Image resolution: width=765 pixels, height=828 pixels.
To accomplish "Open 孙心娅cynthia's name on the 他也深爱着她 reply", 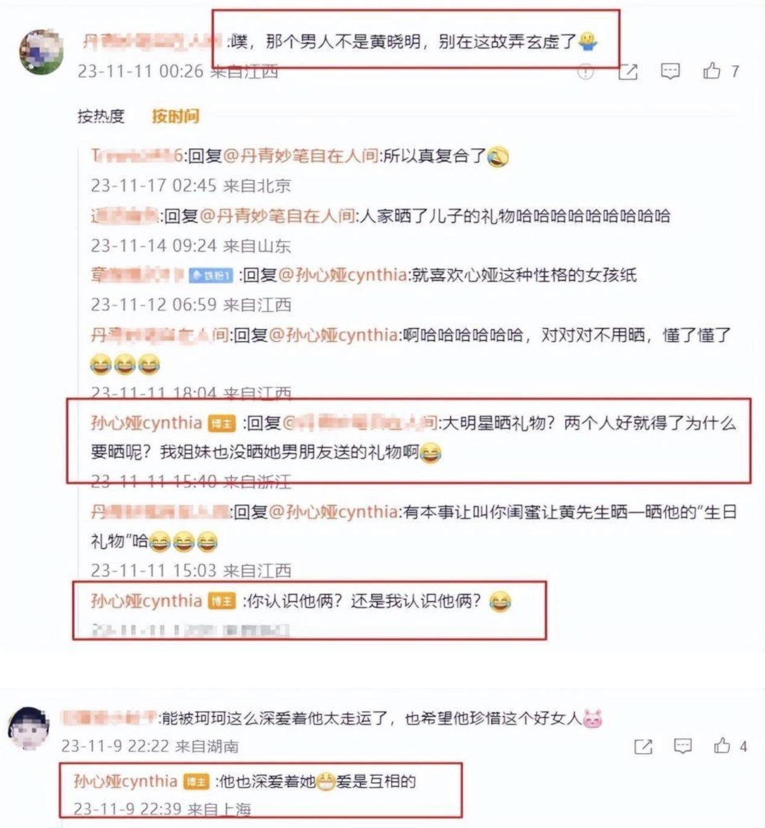I will pyautogui.click(x=125, y=781).
